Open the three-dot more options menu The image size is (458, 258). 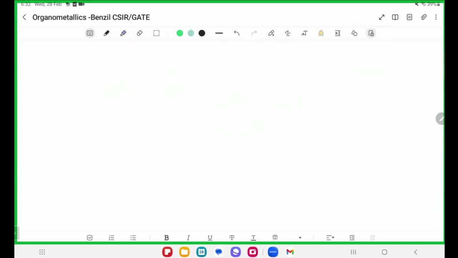click(436, 17)
